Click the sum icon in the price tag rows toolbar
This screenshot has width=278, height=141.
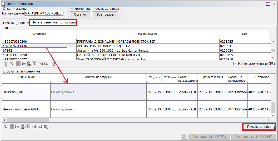[x=28, y=127]
